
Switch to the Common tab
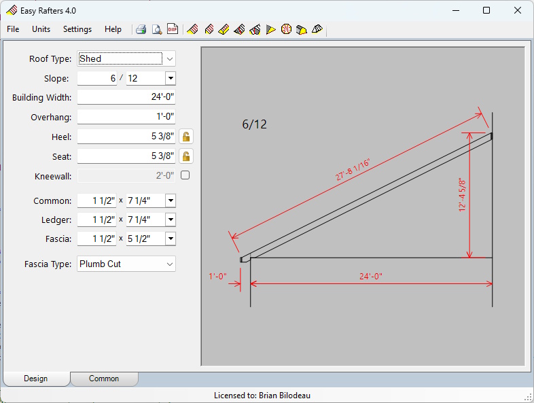tap(104, 379)
